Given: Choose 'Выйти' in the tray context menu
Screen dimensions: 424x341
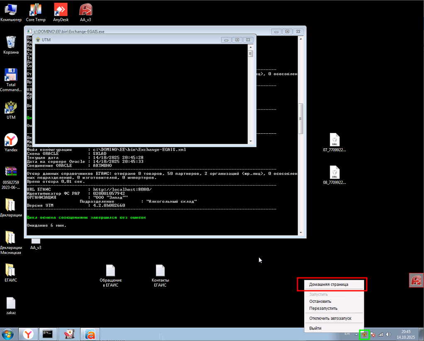Looking at the screenshot, I should point(315,328).
